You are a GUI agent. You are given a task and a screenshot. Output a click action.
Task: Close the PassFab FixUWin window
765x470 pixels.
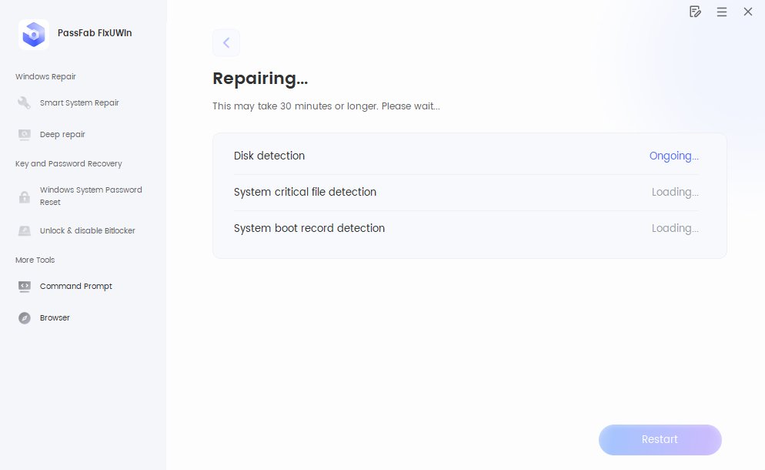pos(748,12)
